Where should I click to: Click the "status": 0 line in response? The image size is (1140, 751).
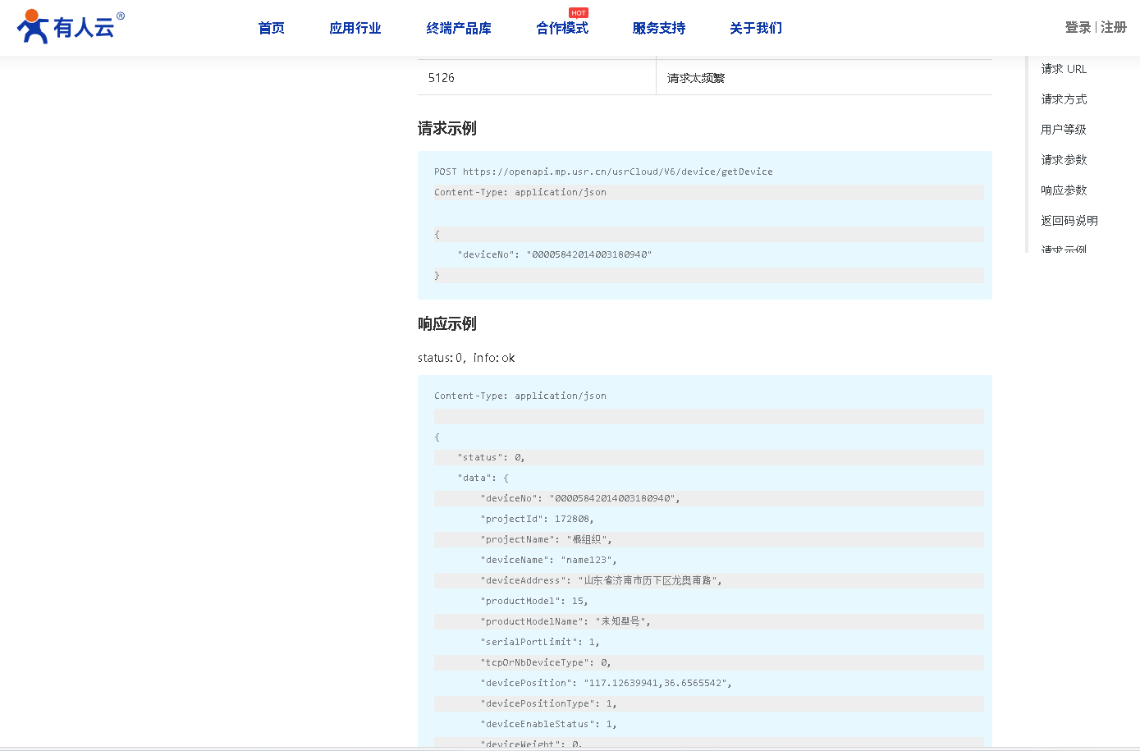pos(709,457)
